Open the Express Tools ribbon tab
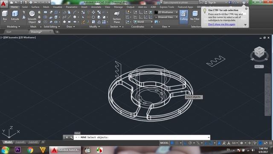 (167, 7)
